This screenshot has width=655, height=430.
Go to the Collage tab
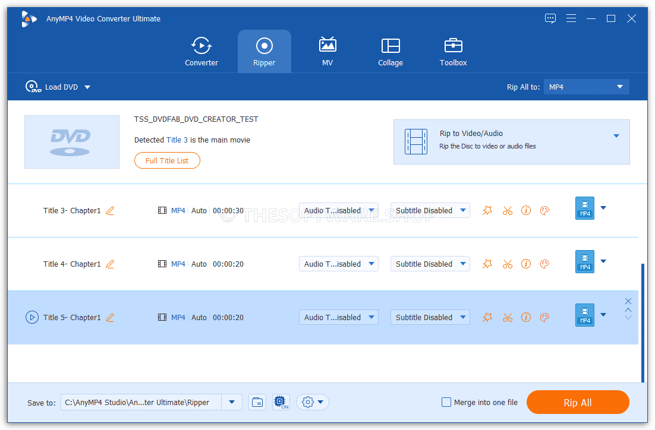[x=390, y=51]
